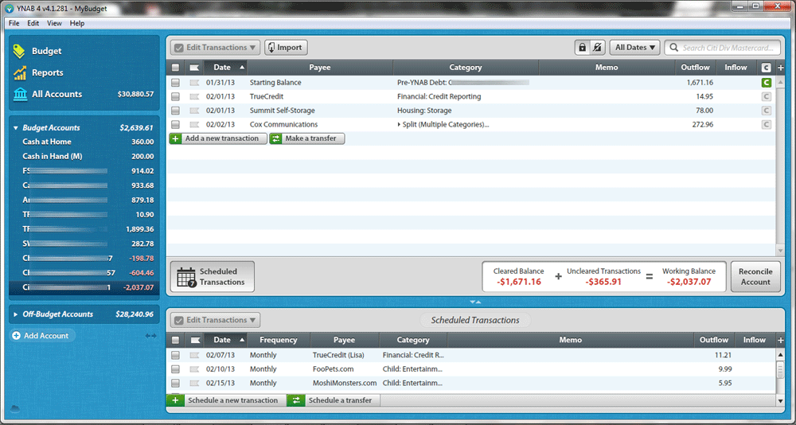Image resolution: width=796 pixels, height=425 pixels.
Task: Flag the Summit Self-Storage transaction
Action: pyautogui.click(x=194, y=110)
